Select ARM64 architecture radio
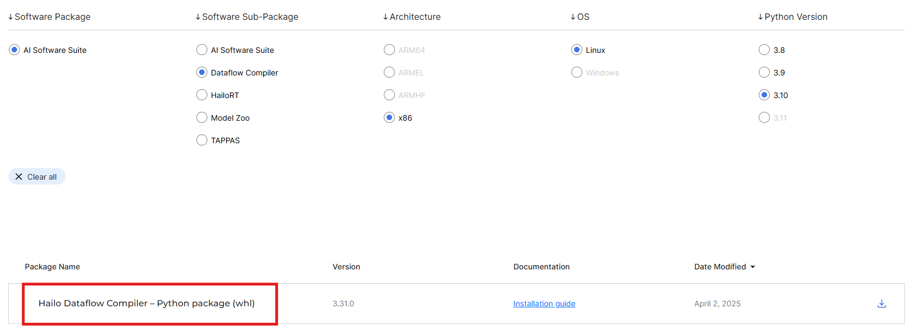911x330 pixels. coord(389,50)
